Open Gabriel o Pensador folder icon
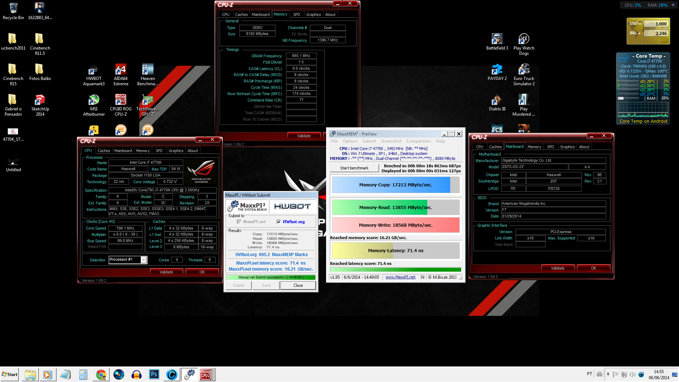This screenshot has height=382, width=679. 13,105
